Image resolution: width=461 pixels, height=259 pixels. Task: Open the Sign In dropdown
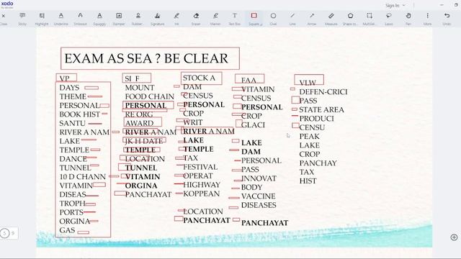(395, 5)
